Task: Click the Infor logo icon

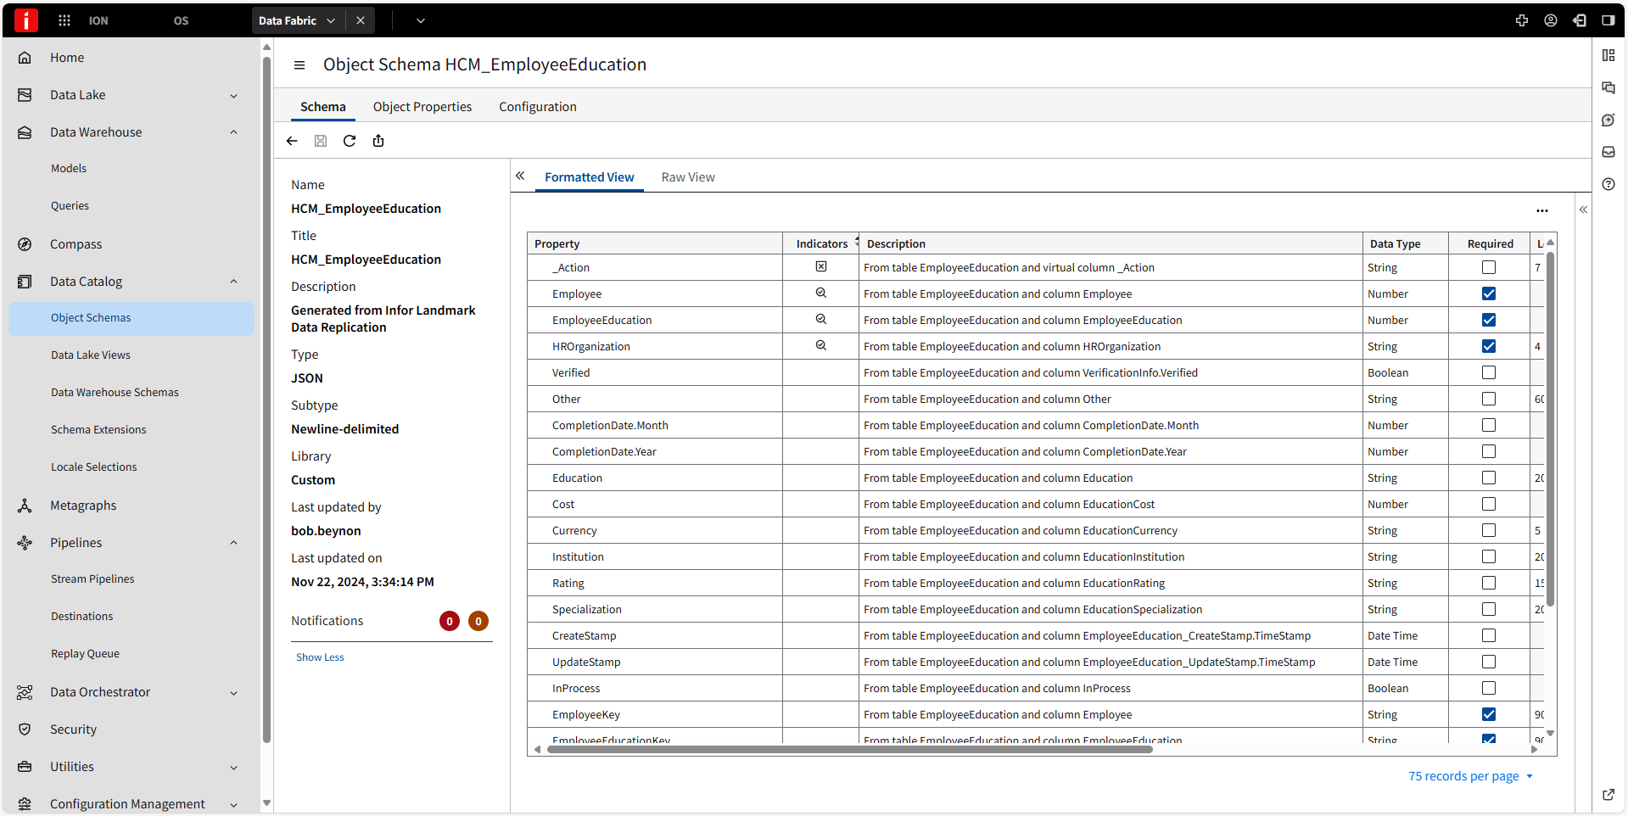Action: (26, 20)
